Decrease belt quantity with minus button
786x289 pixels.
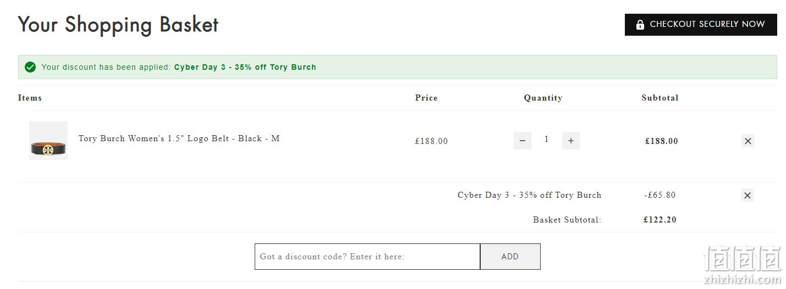pyautogui.click(x=523, y=141)
